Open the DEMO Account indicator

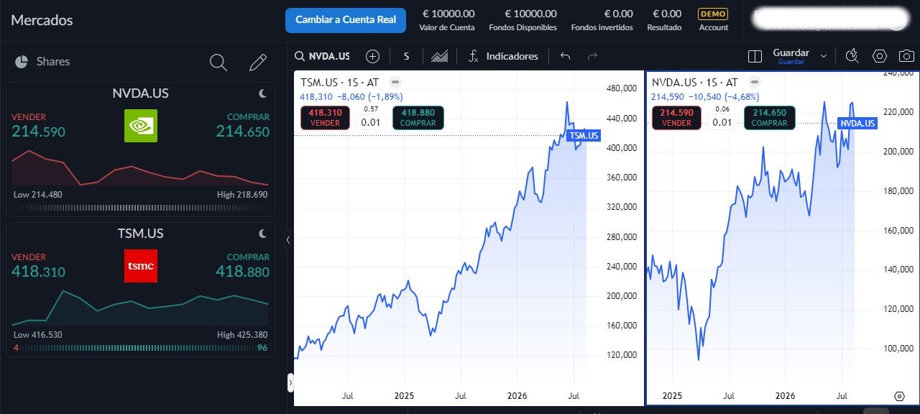pos(713,20)
